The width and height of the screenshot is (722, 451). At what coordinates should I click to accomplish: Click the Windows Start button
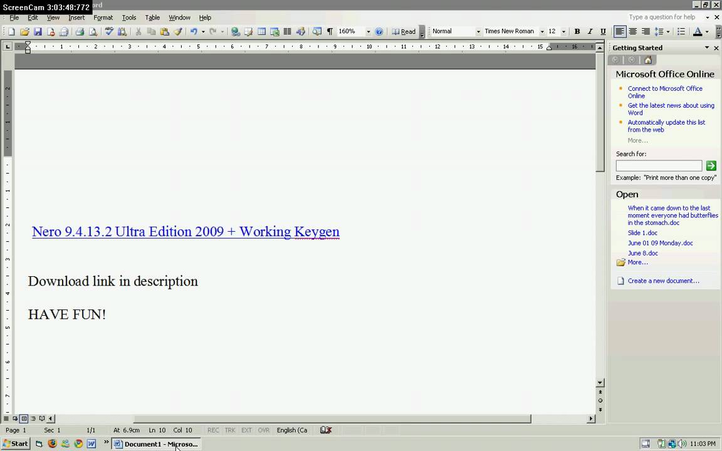point(16,443)
